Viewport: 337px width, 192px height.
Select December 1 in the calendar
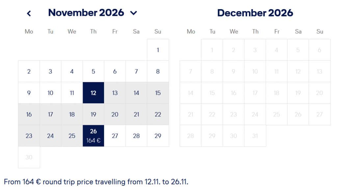(x=212, y=50)
